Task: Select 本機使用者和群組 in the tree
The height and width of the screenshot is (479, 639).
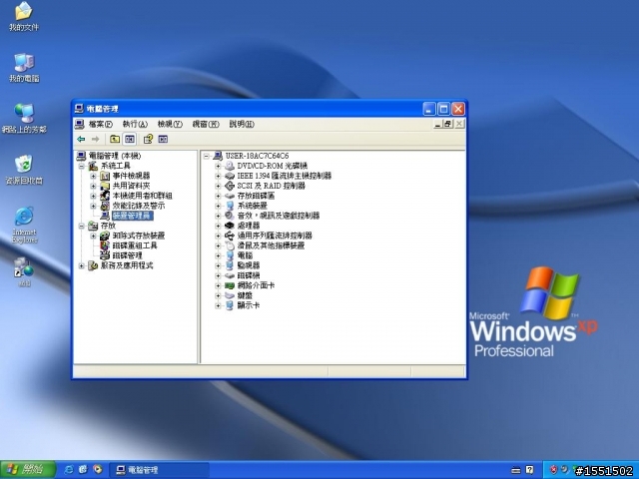Action: tap(142, 196)
